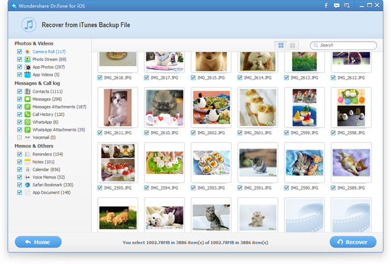Switch to large grid view

click(x=281, y=45)
